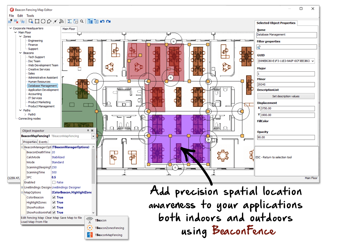
Task: Click the TBeaconMapFencing component icon
Action: (90, 235)
